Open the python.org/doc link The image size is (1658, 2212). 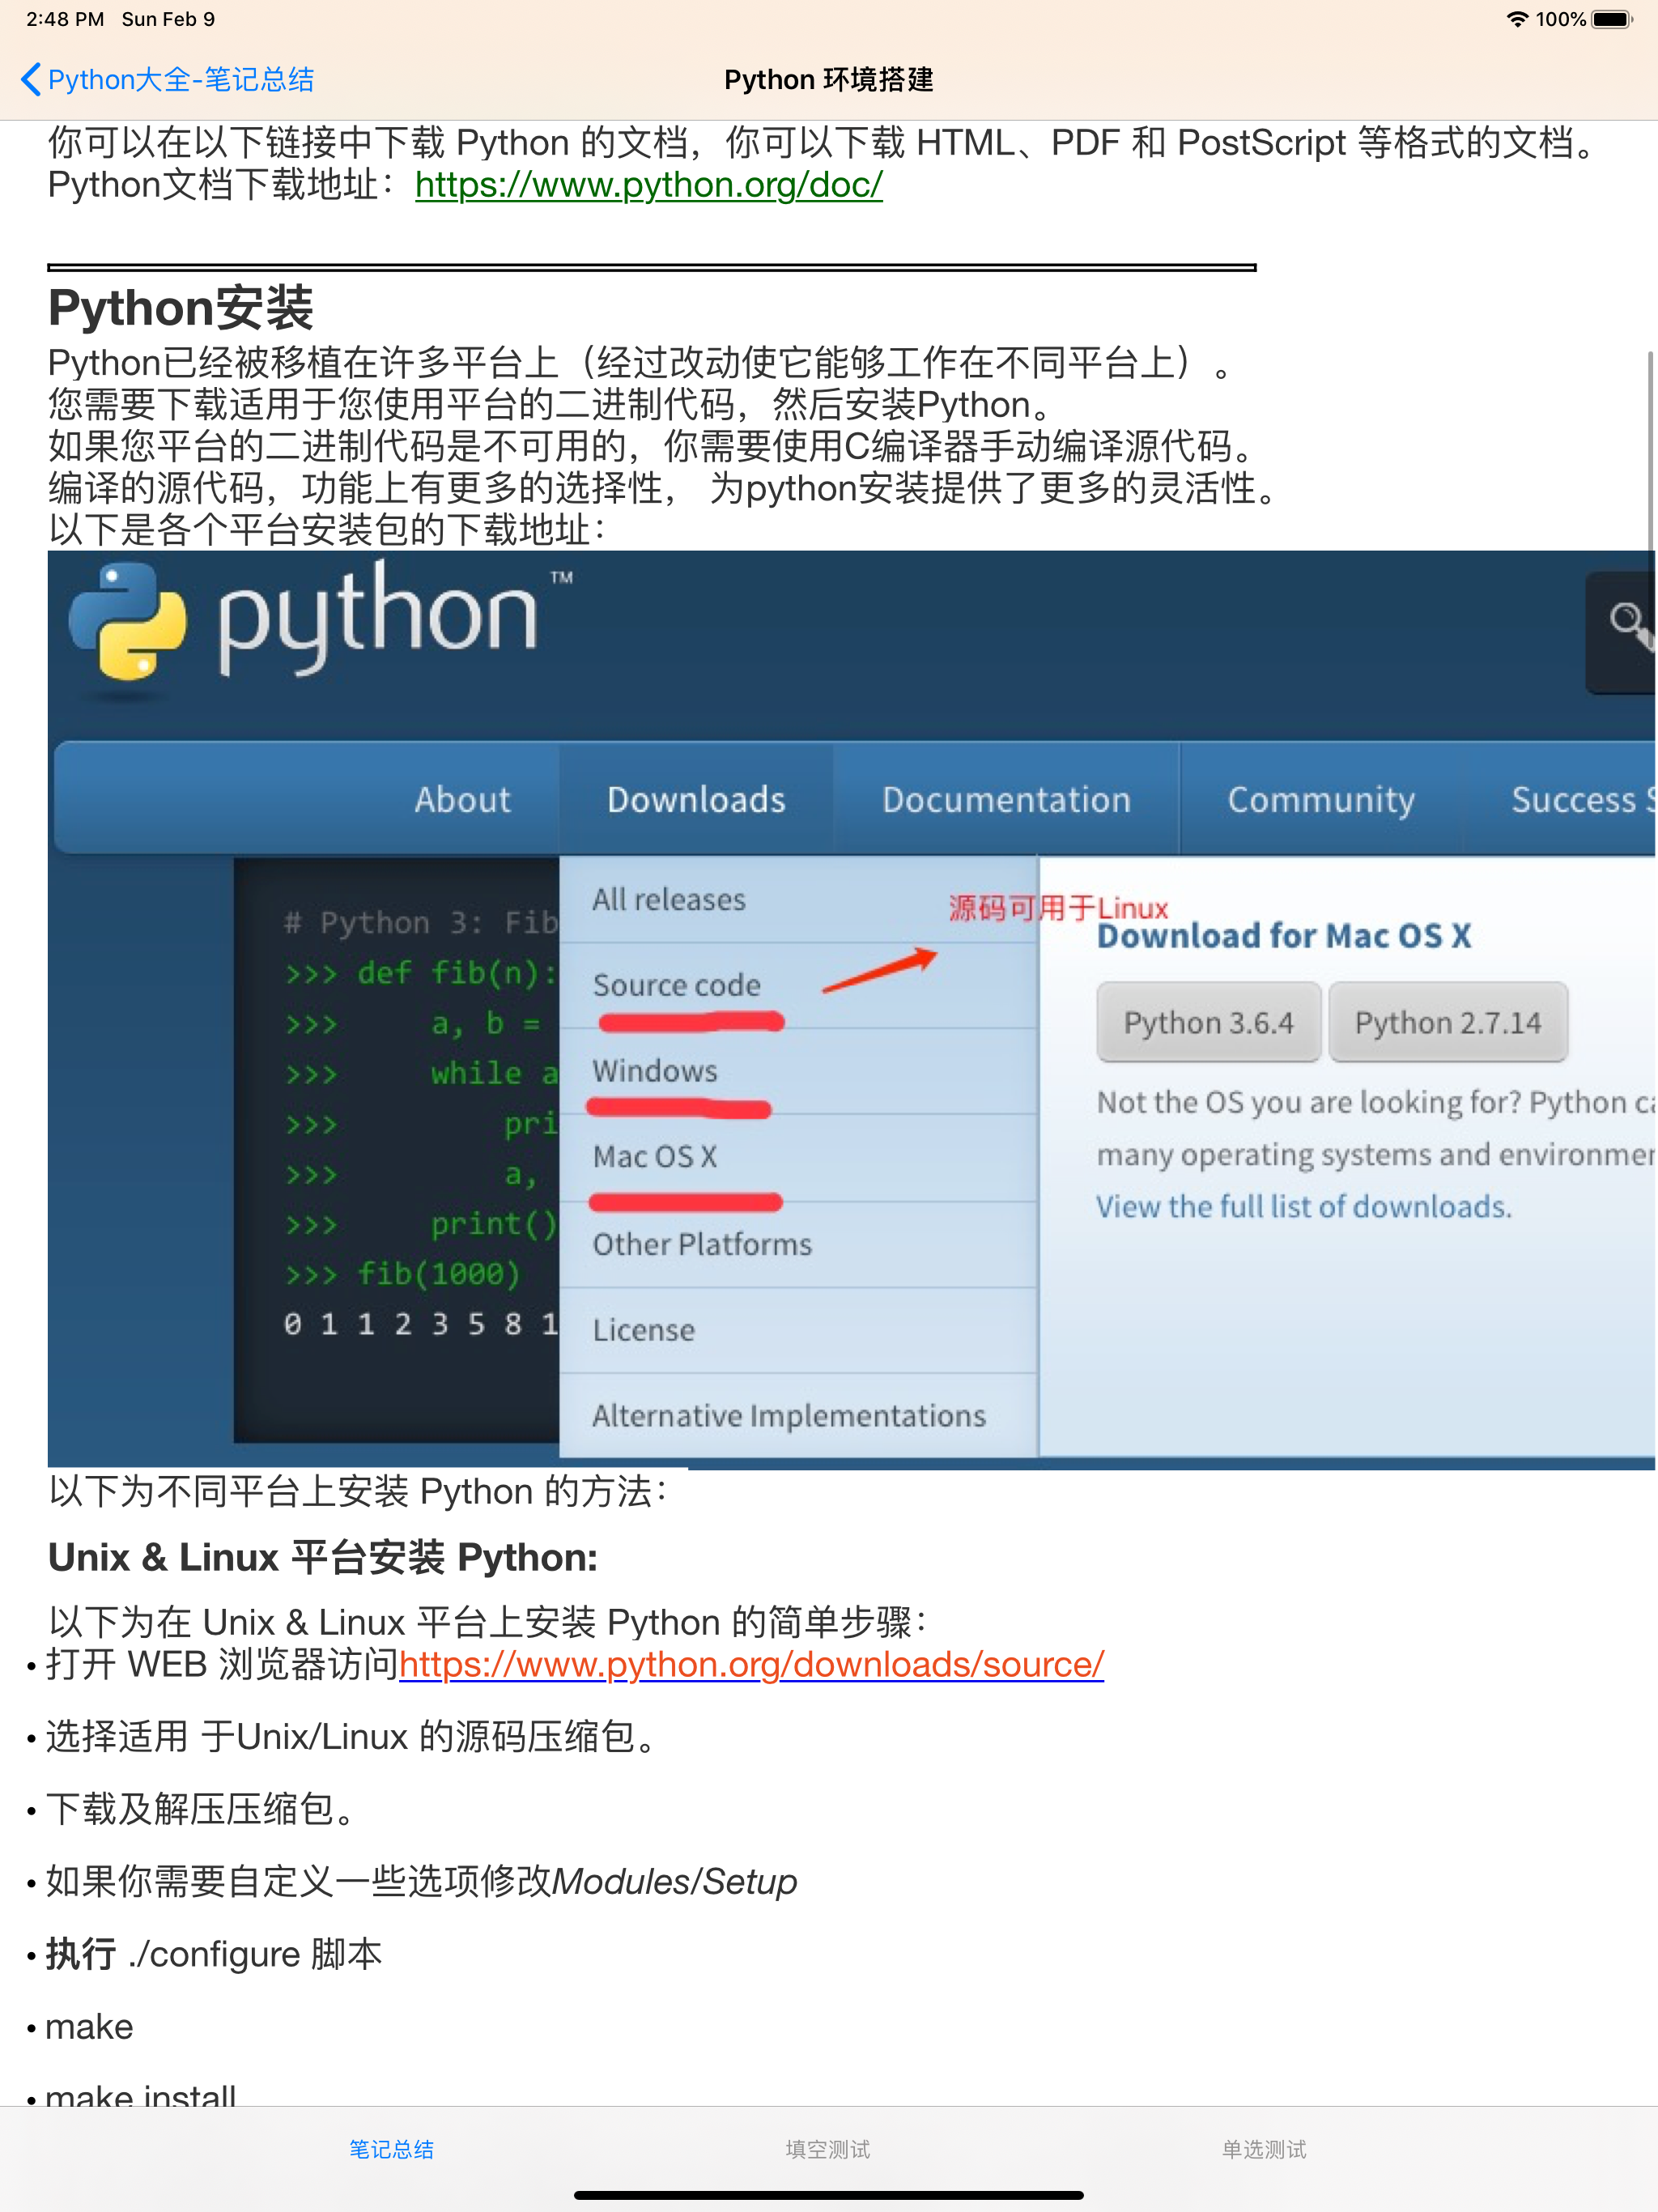point(648,185)
